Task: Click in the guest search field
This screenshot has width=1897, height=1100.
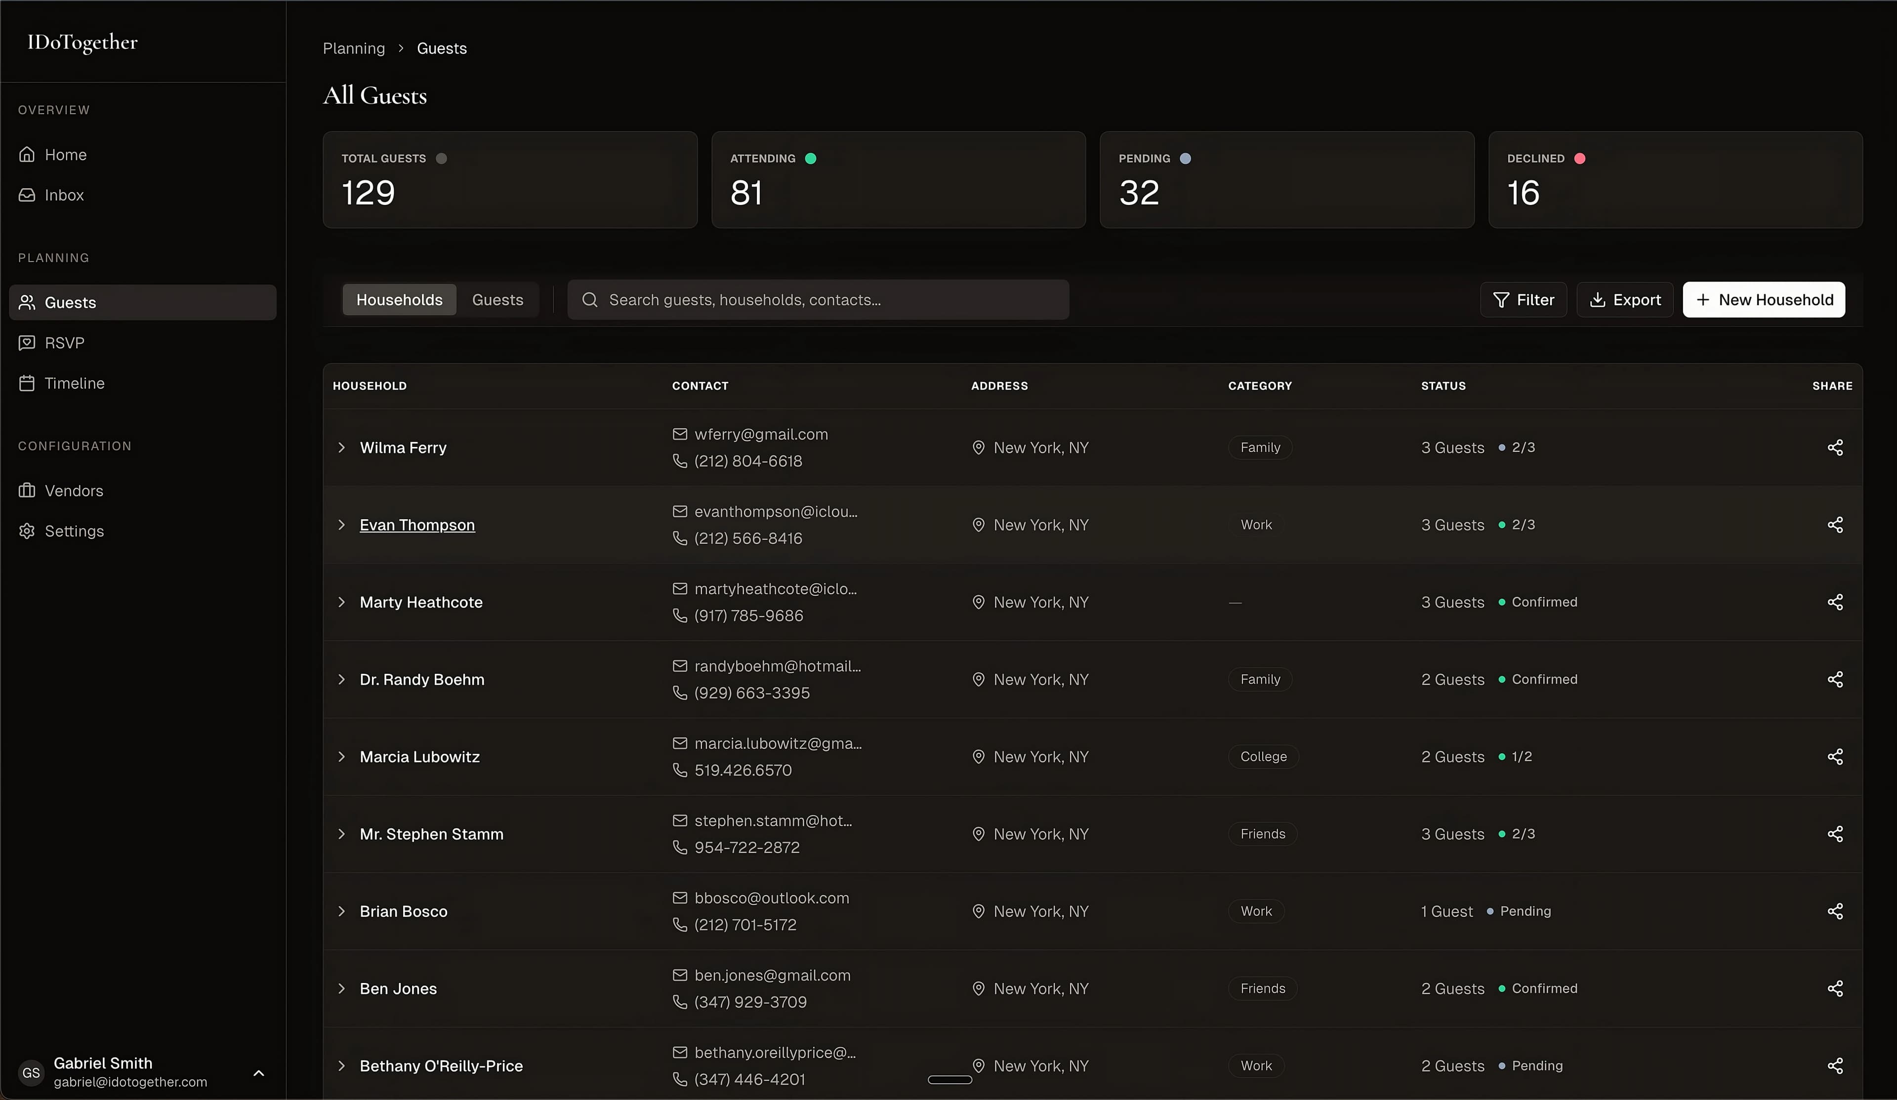Action: [821, 300]
